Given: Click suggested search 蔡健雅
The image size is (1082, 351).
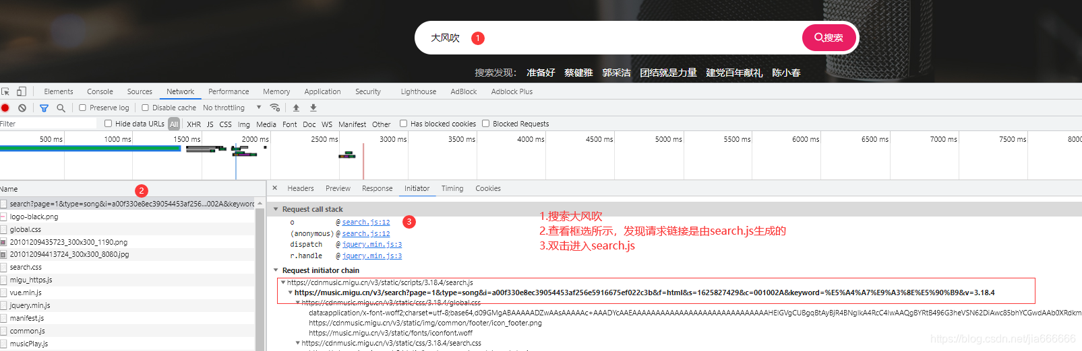Looking at the screenshot, I should pos(578,73).
